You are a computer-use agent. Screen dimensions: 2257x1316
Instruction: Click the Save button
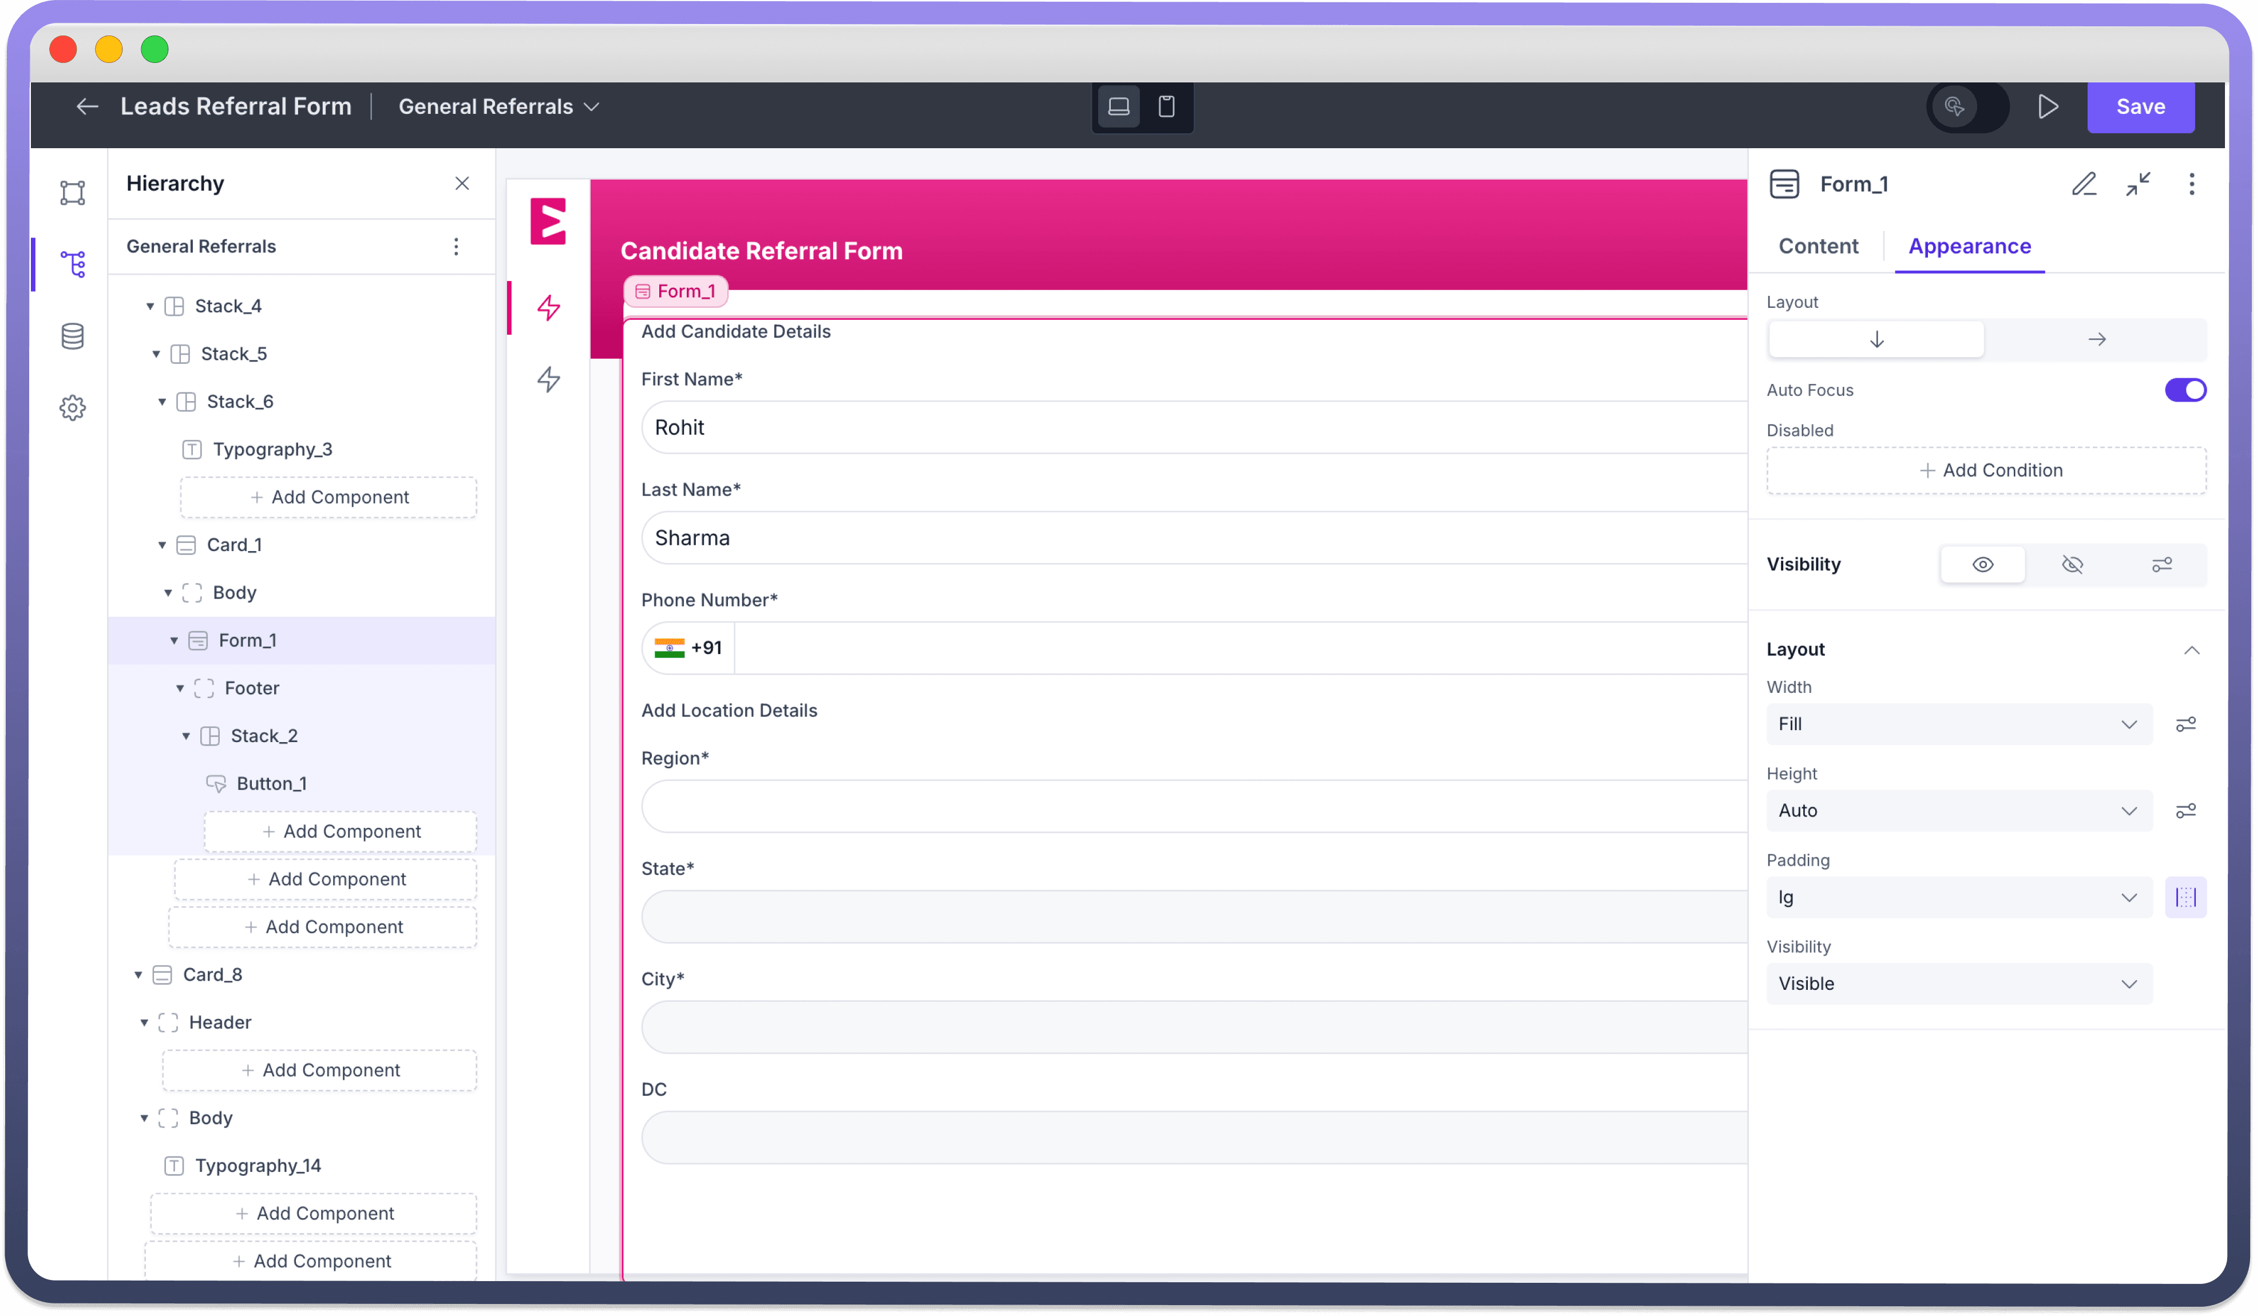[x=2141, y=106]
